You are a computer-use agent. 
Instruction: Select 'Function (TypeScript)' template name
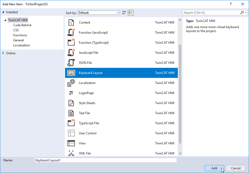pyautogui.click(x=94, y=42)
